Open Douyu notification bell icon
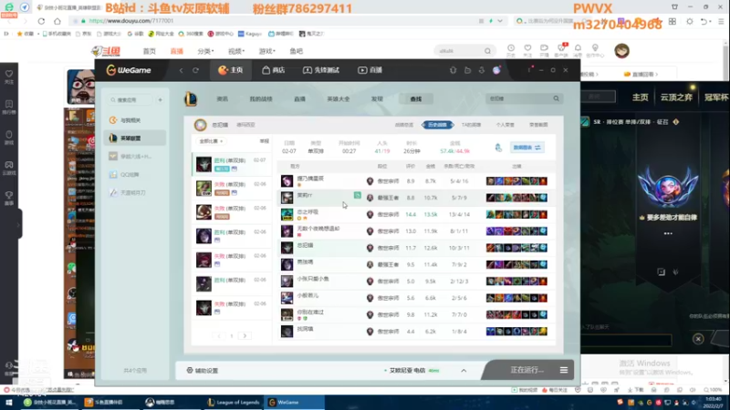This screenshot has width=730, height=410. coord(578,50)
